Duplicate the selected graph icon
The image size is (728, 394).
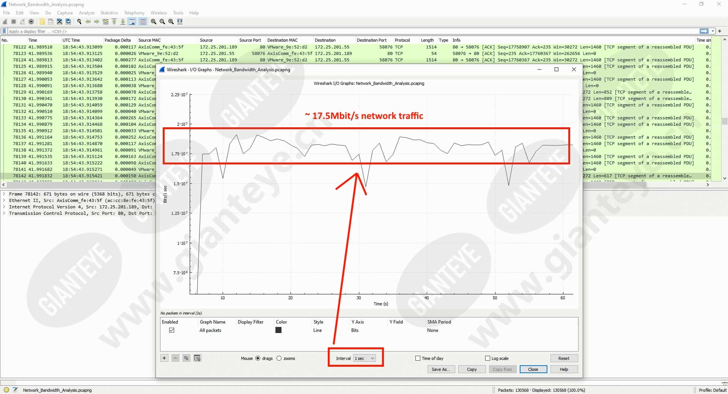[186, 358]
